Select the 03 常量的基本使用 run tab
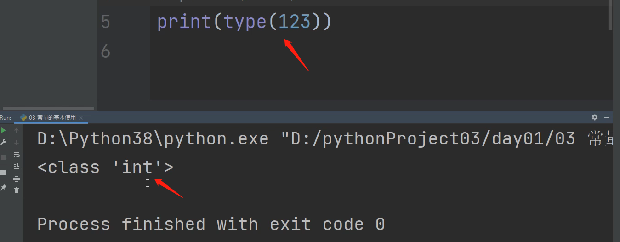 click(48, 117)
